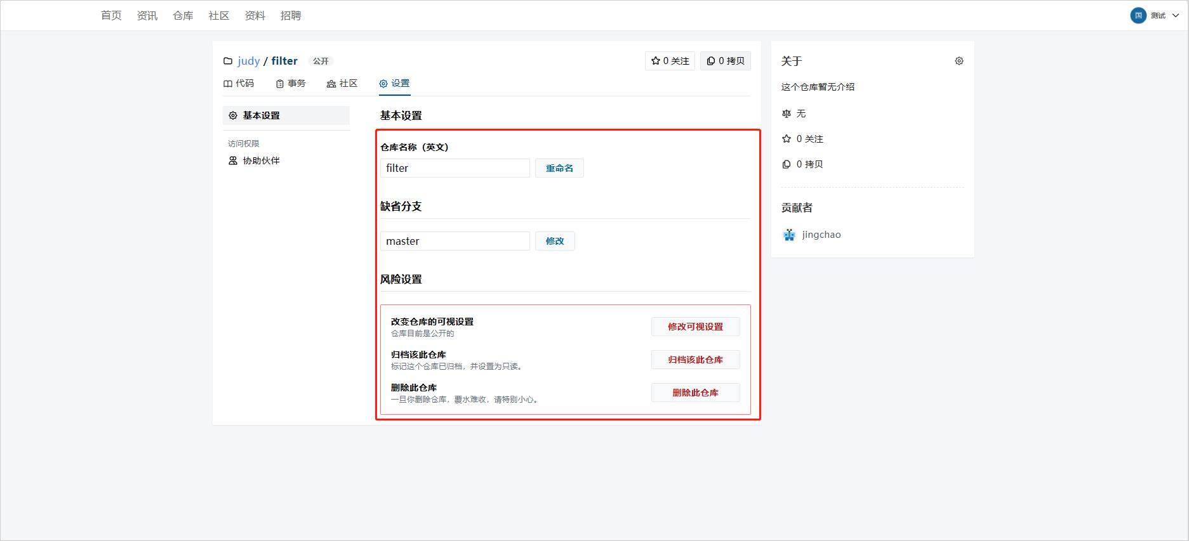This screenshot has width=1189, height=541.
Task: Expand the user account dropdown arrow
Action: [x=1176, y=16]
